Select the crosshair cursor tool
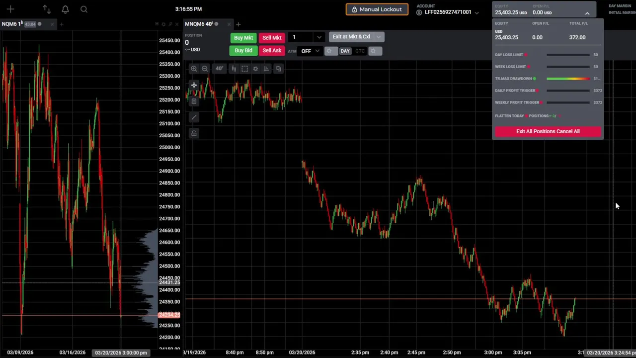The width and height of the screenshot is (636, 358). point(194,86)
